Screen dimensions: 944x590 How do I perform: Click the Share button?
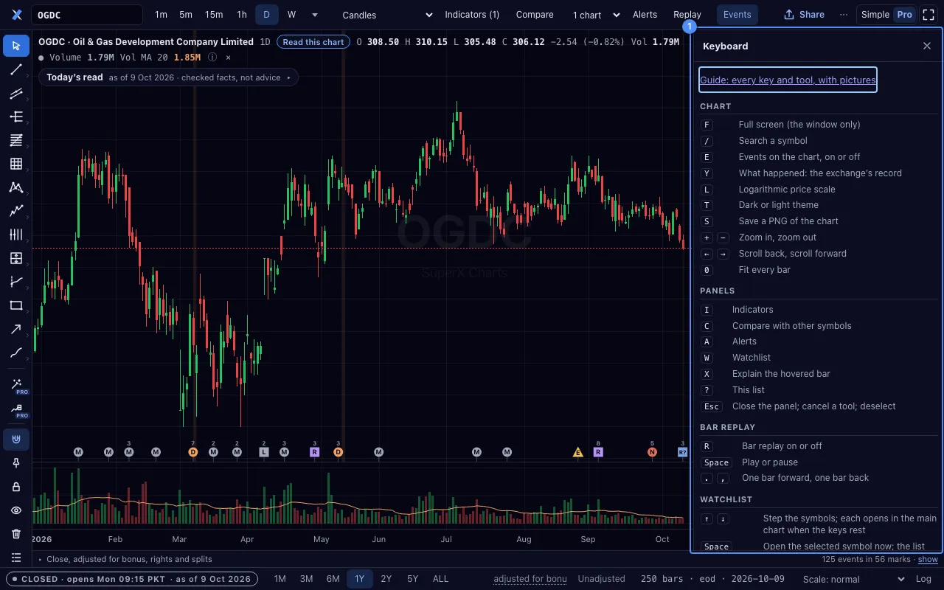pos(804,15)
